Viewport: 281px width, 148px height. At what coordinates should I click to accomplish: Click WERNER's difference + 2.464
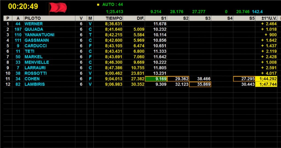point(269,24)
